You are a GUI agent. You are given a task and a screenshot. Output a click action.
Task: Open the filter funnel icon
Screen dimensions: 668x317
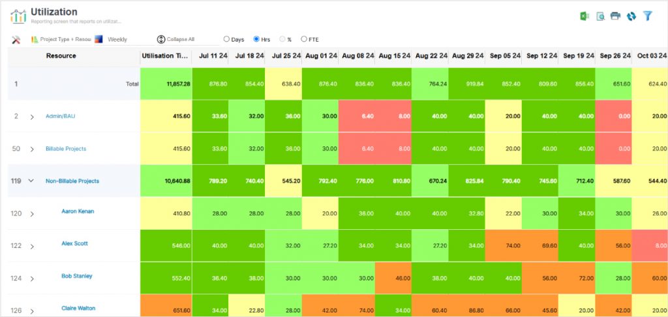(x=647, y=16)
